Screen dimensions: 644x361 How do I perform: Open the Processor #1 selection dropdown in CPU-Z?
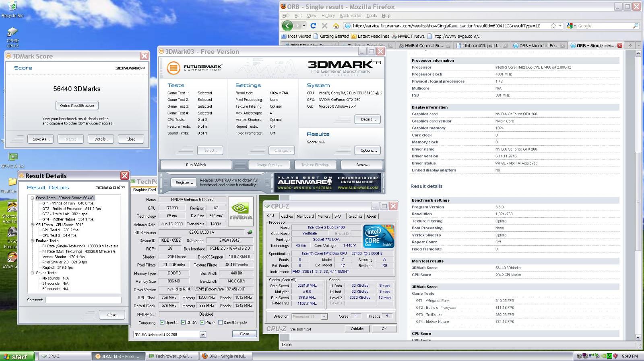tap(324, 316)
